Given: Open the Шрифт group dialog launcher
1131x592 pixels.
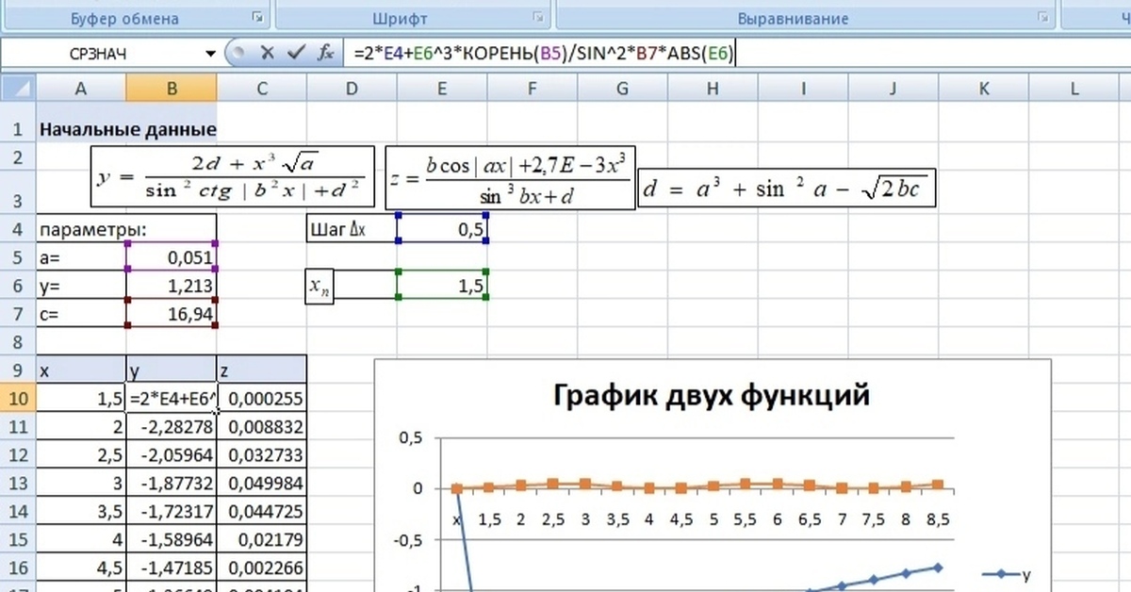Looking at the screenshot, I should (538, 18).
